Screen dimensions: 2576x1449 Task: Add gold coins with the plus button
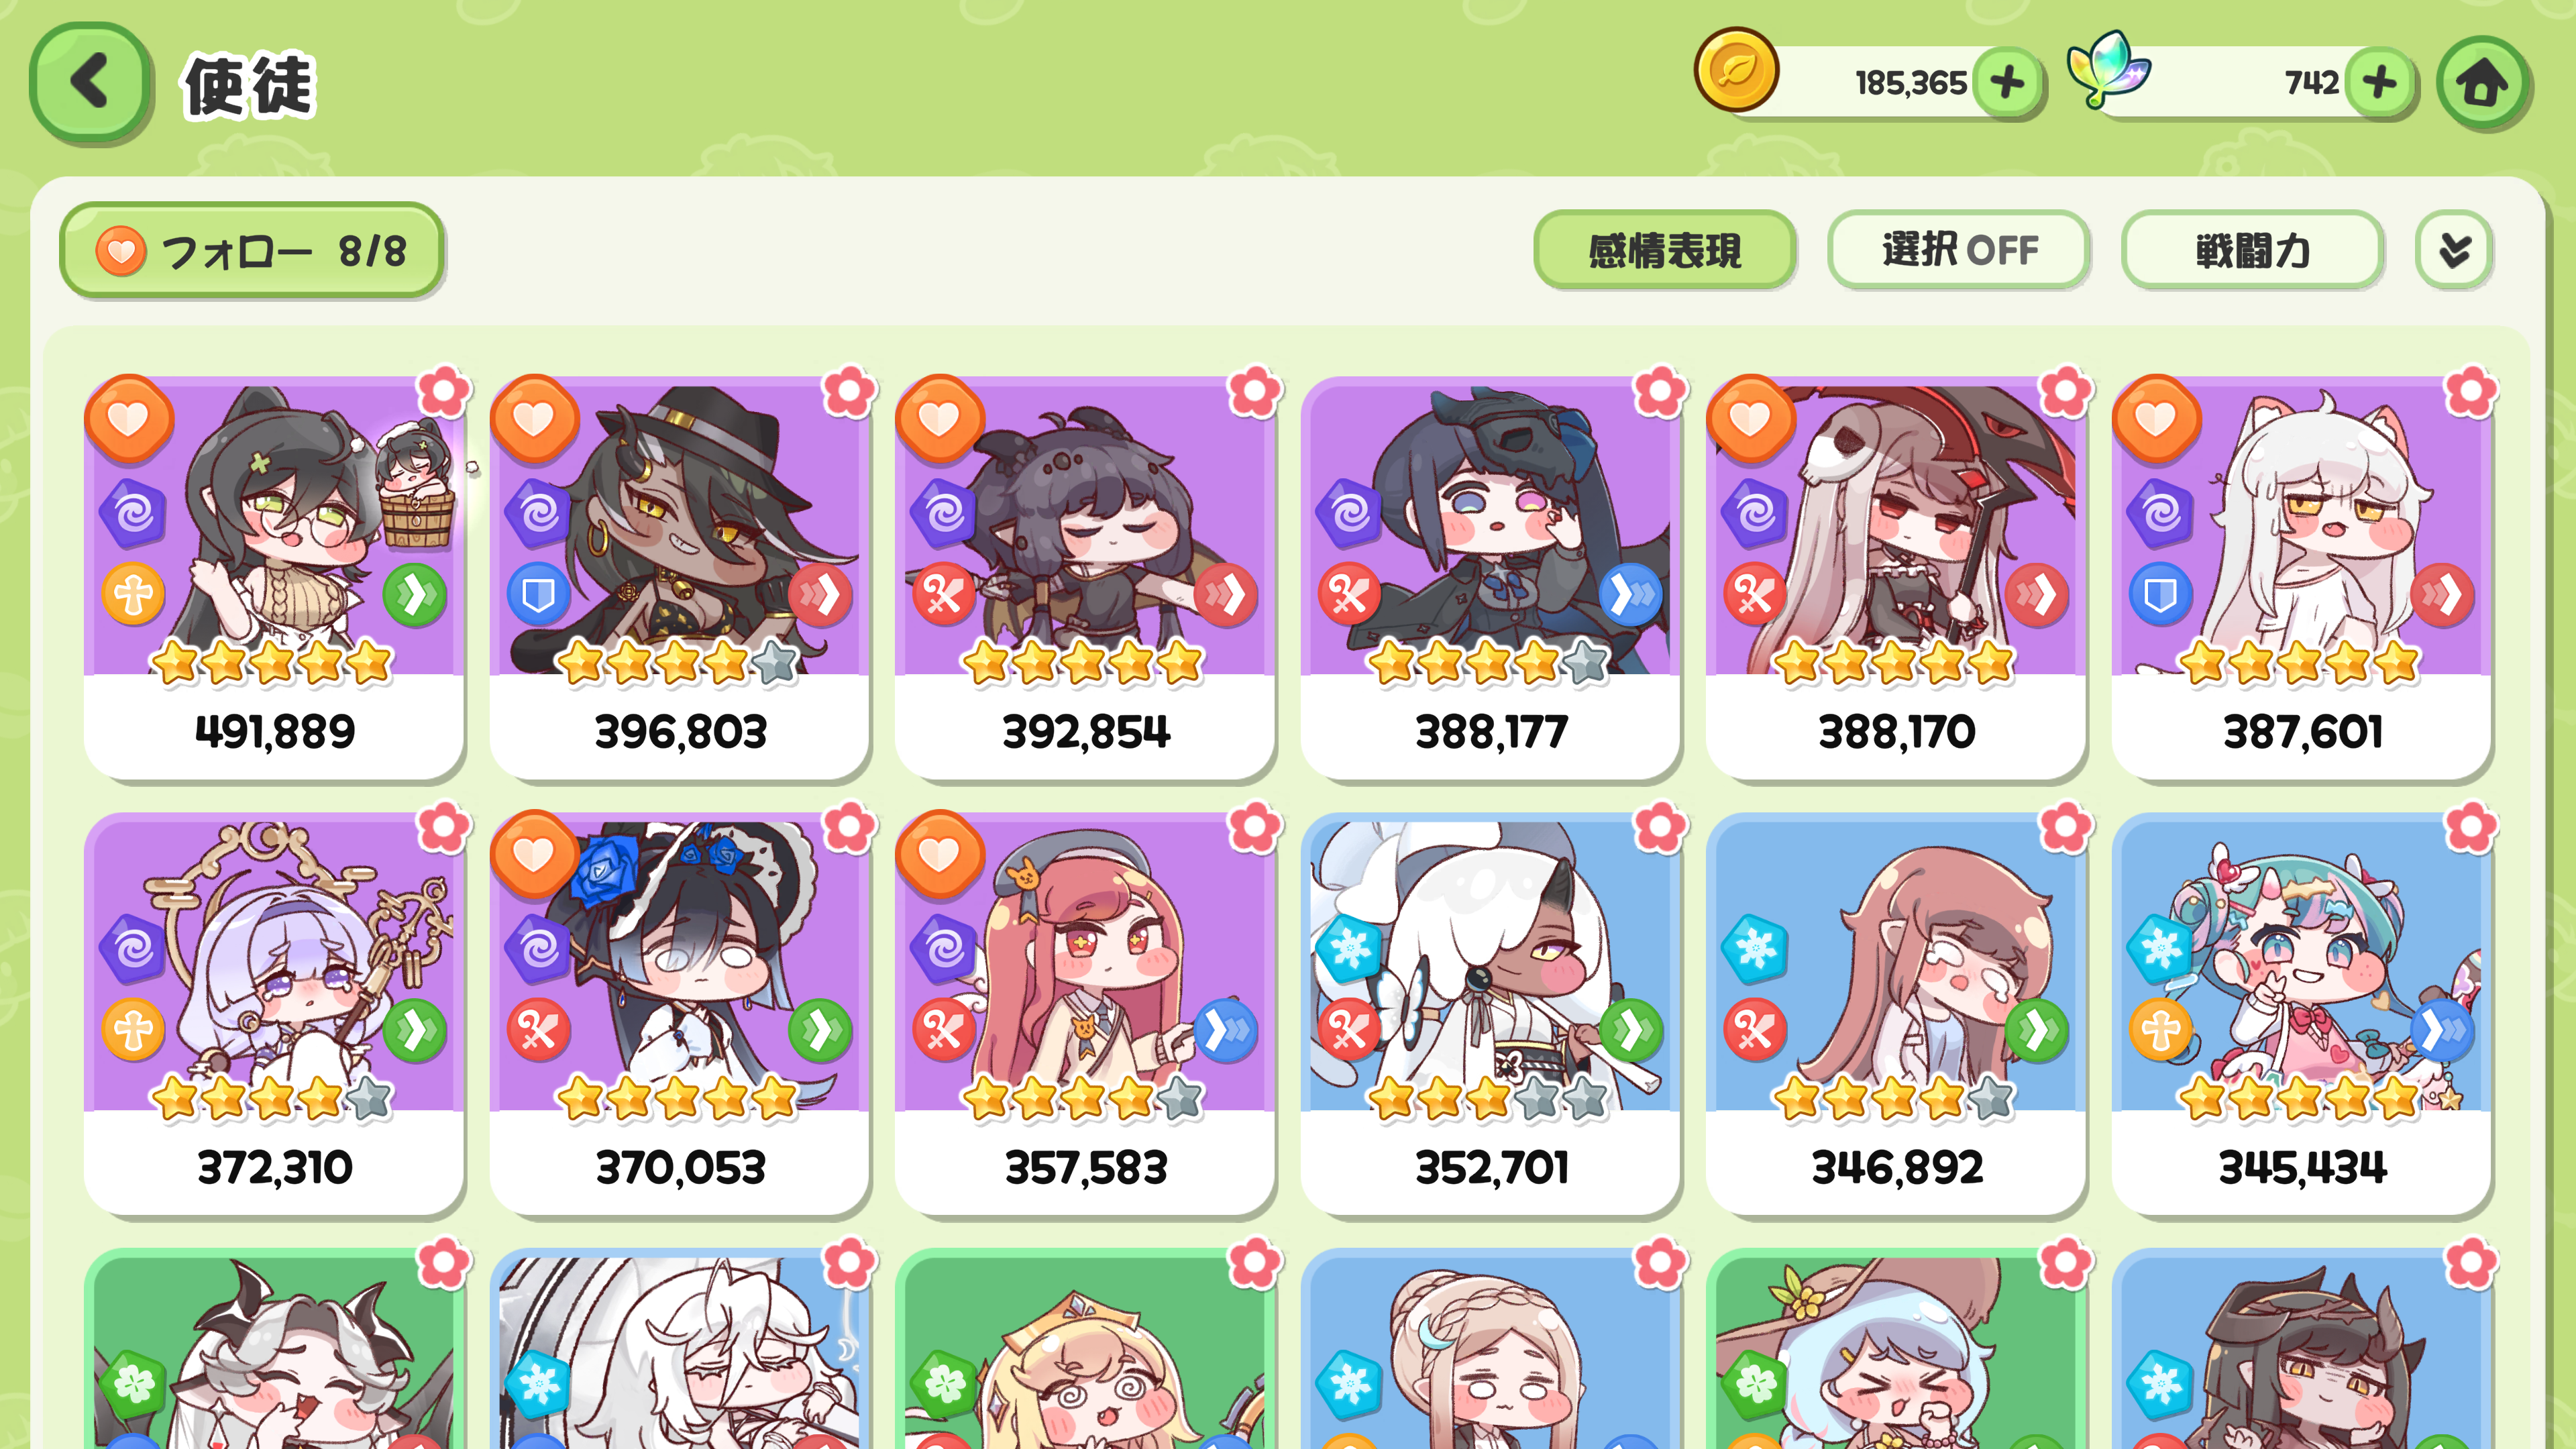[2006, 82]
